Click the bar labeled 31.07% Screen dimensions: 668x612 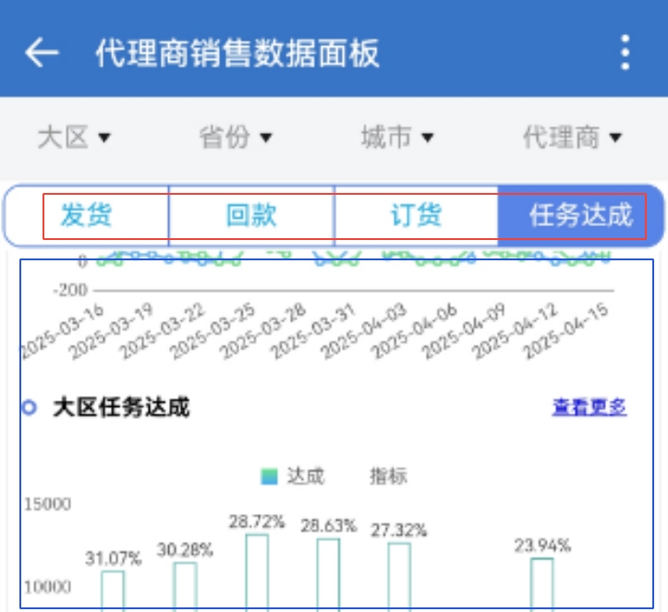point(113,591)
